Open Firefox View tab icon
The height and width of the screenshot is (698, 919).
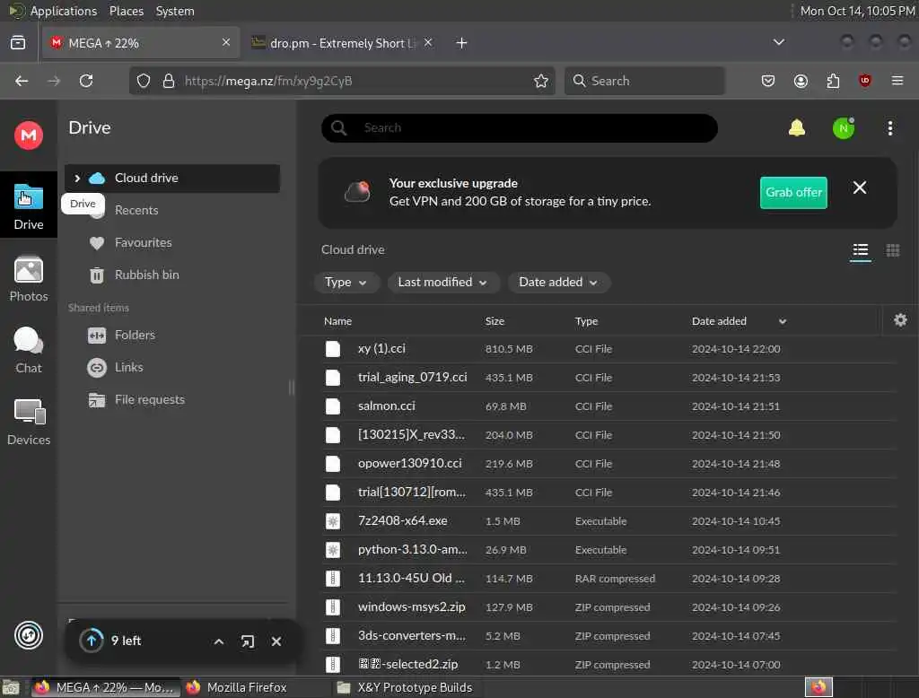(18, 43)
